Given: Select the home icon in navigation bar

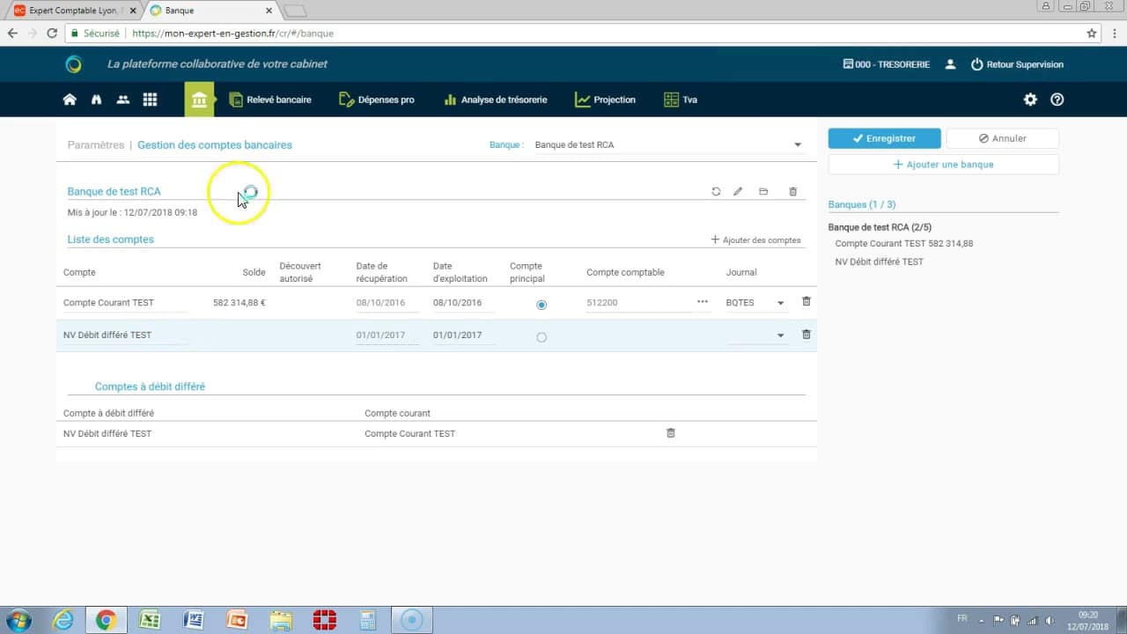Looking at the screenshot, I should pos(70,100).
